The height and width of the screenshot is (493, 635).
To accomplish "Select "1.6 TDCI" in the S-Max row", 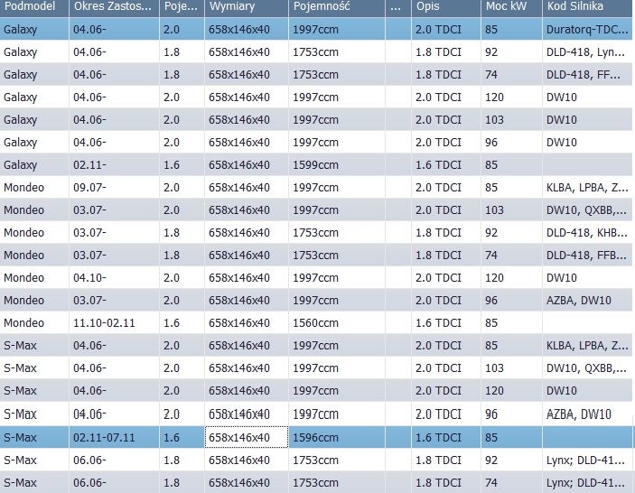I will (x=446, y=438).
